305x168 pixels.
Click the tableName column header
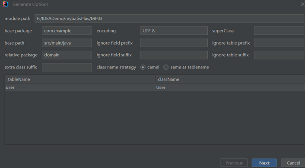[x=80, y=79]
